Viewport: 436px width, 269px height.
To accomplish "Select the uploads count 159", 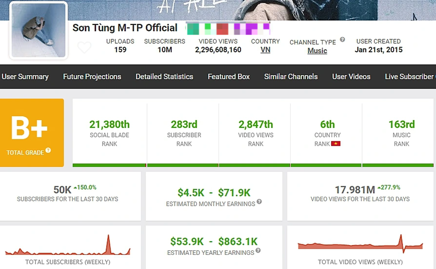I will tap(120, 50).
